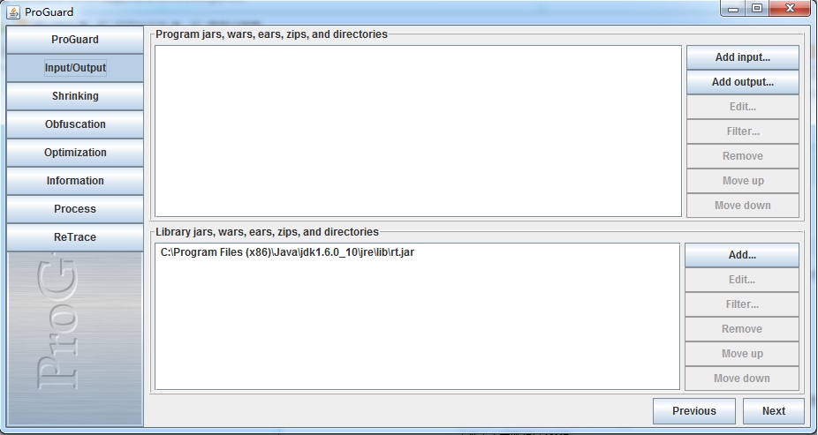Click Edit... in Library jars panel
The height and width of the screenshot is (435, 818).
click(x=742, y=280)
